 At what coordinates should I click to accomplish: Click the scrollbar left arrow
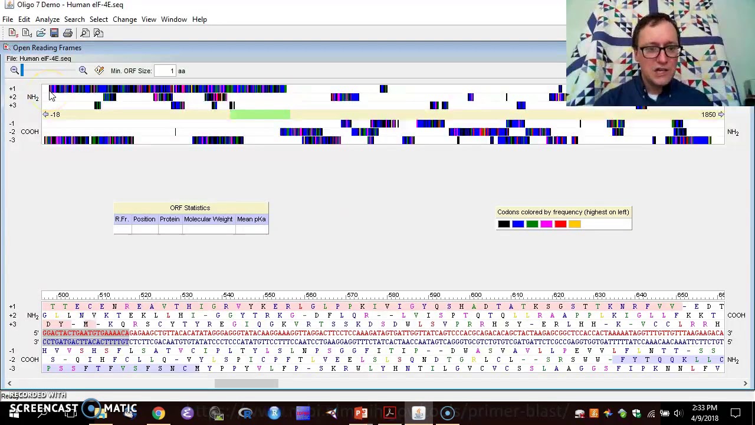tap(9, 384)
